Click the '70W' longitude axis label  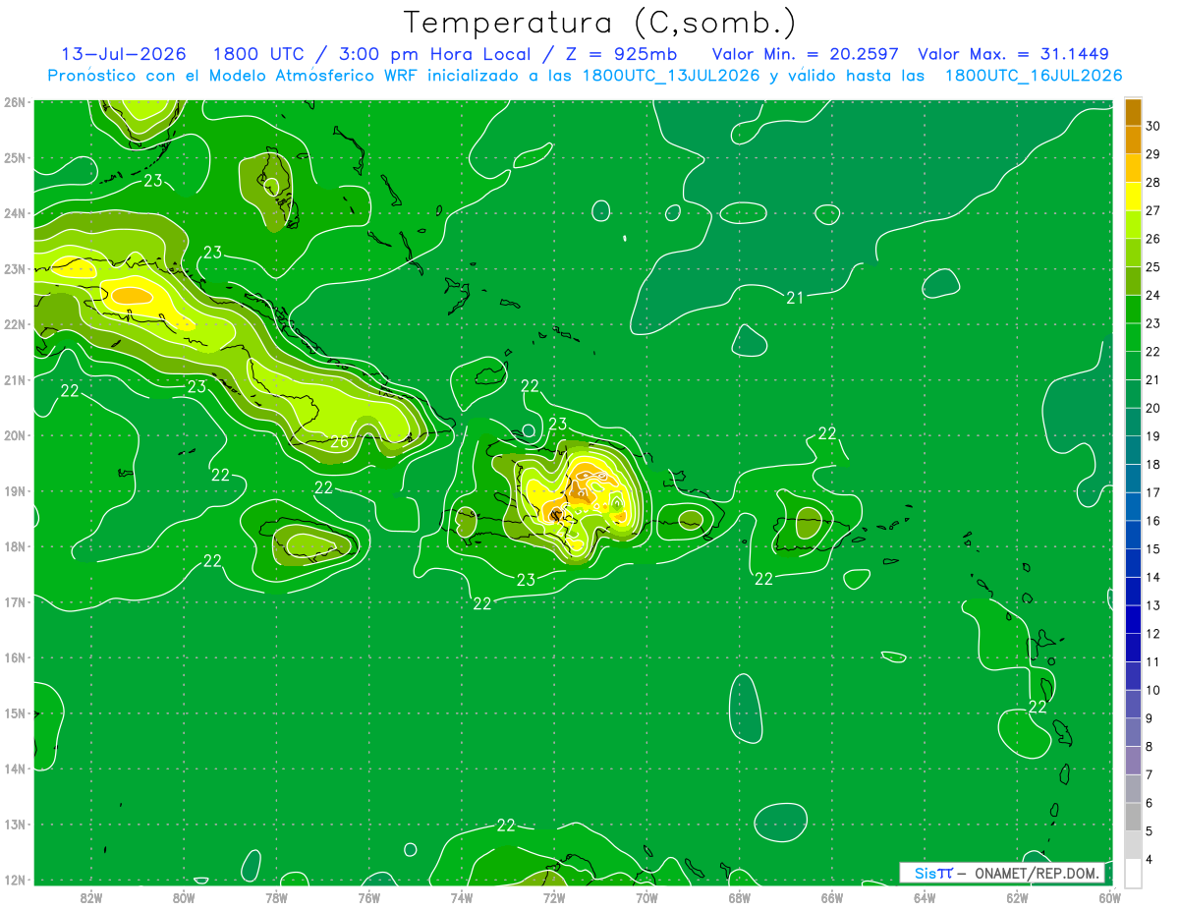(646, 897)
